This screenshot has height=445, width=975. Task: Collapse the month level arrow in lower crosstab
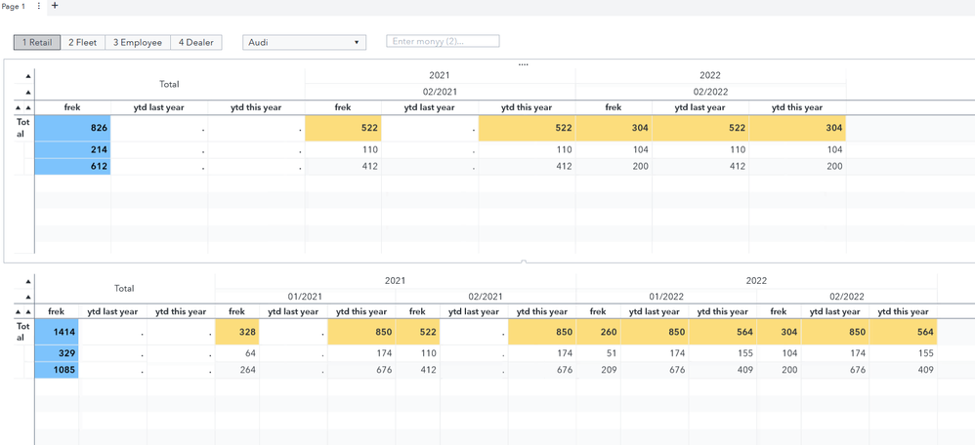28,297
